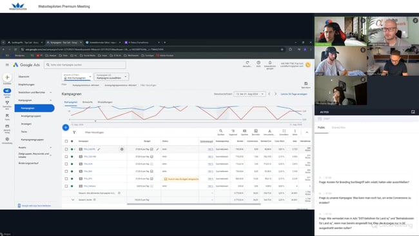Click the yellow account avatar
Image resolution: width=419 pixels, height=236 pixels.
tap(308, 64)
